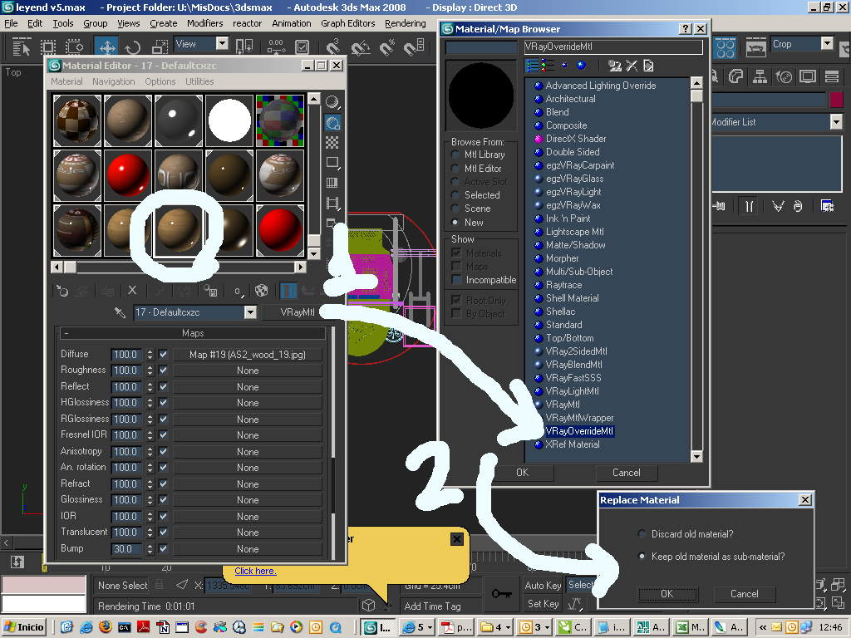Viewport: 851px width, 638px height.
Task: Choose Discard old material option
Action: (642, 534)
